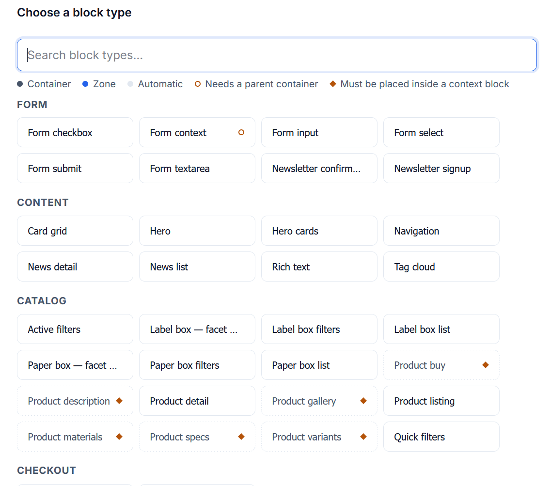This screenshot has height=486, width=550.
Task: Select the Paper box — facet block
Action: [x=75, y=365]
